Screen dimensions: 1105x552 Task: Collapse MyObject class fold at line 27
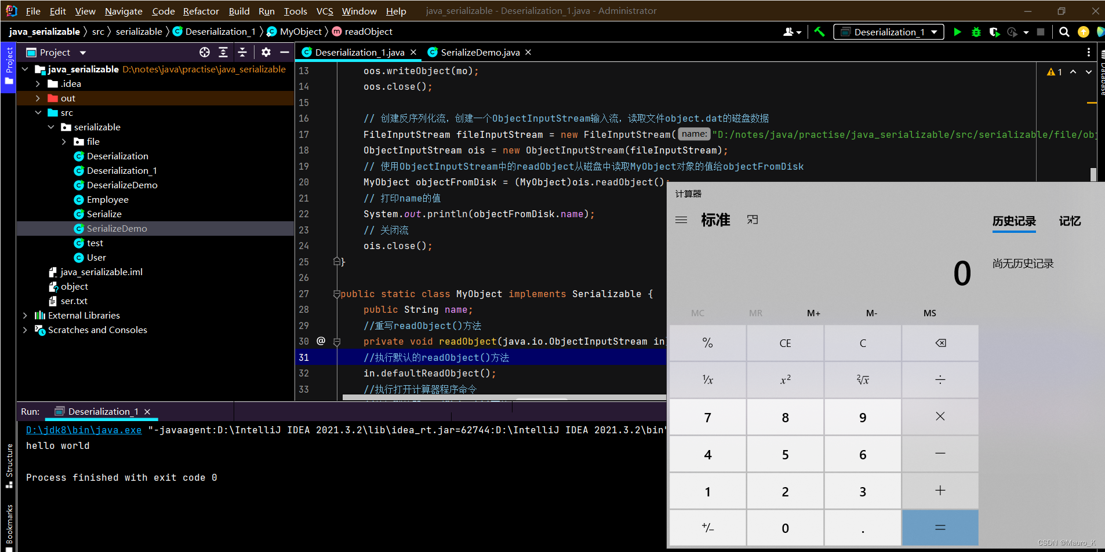click(337, 294)
